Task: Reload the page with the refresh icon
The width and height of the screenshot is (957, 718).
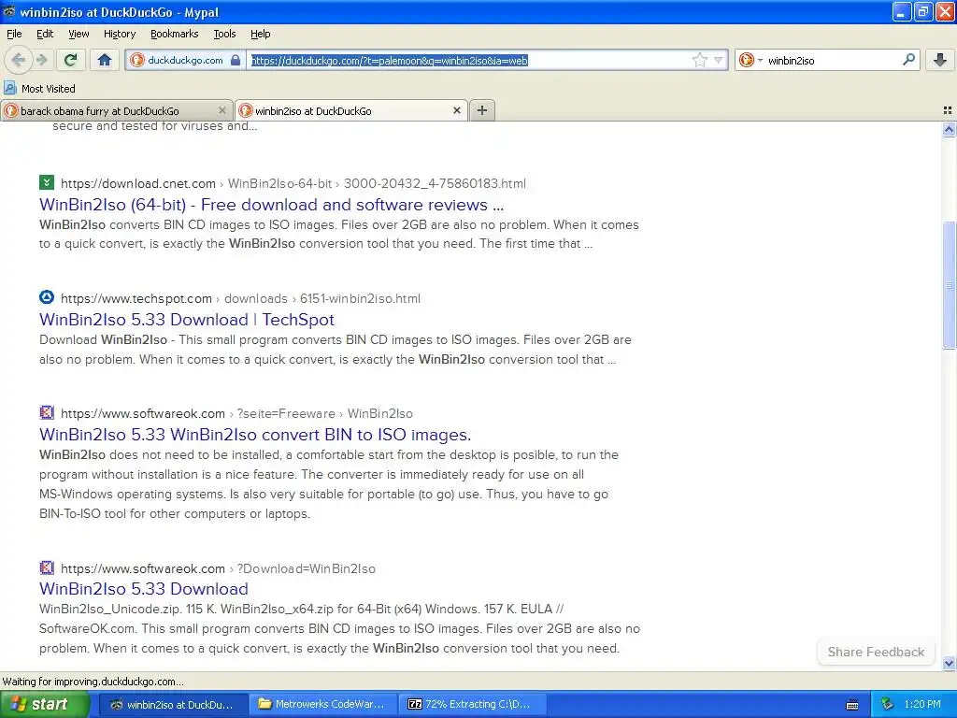Action: (x=70, y=60)
